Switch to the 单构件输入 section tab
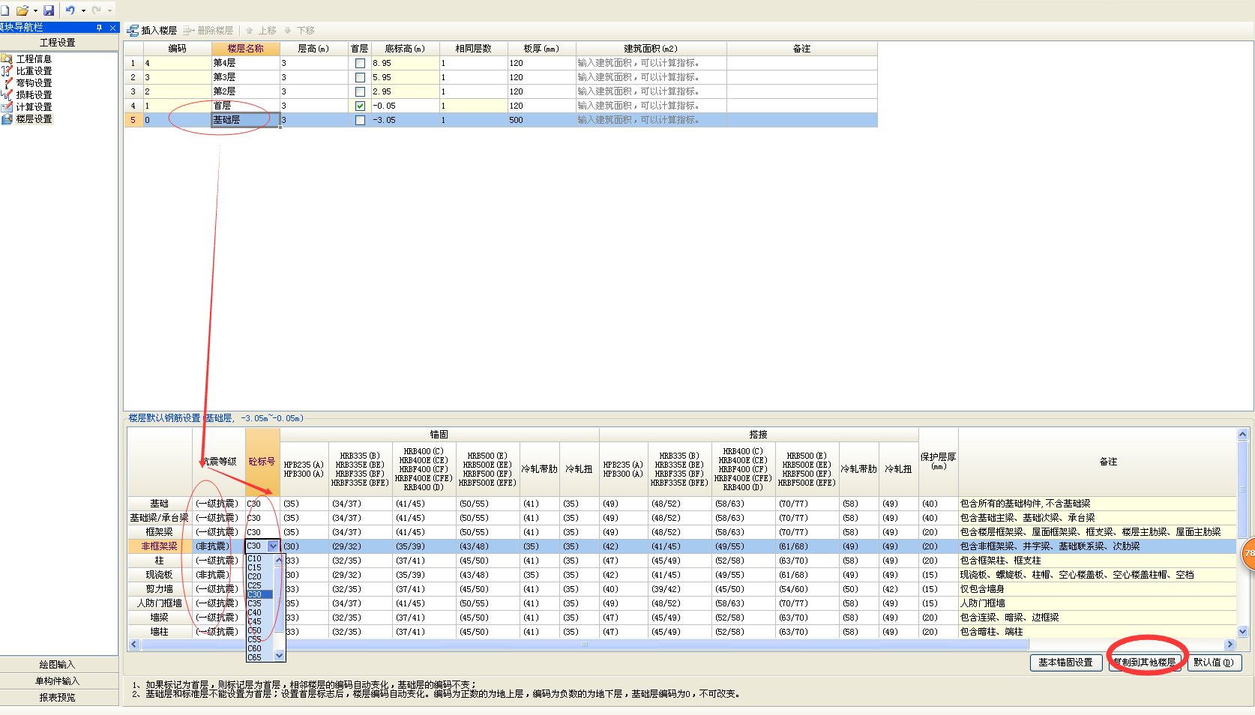1255x715 pixels. click(58, 681)
